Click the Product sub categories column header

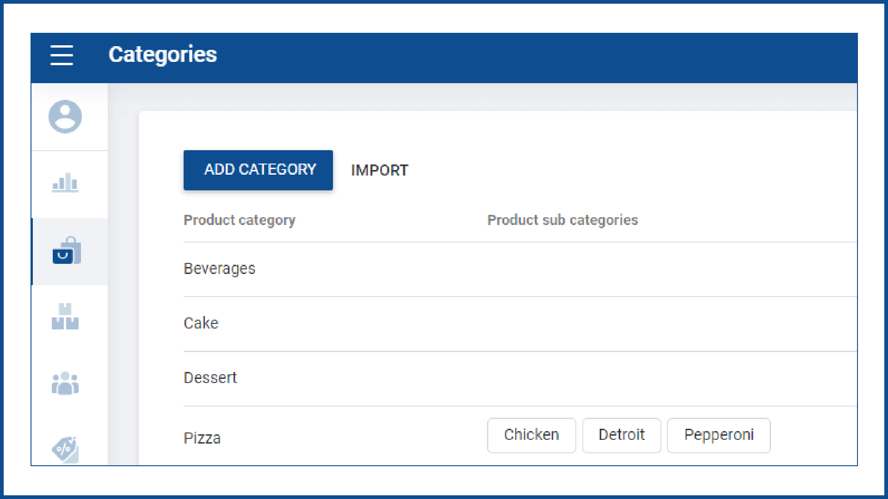point(563,220)
